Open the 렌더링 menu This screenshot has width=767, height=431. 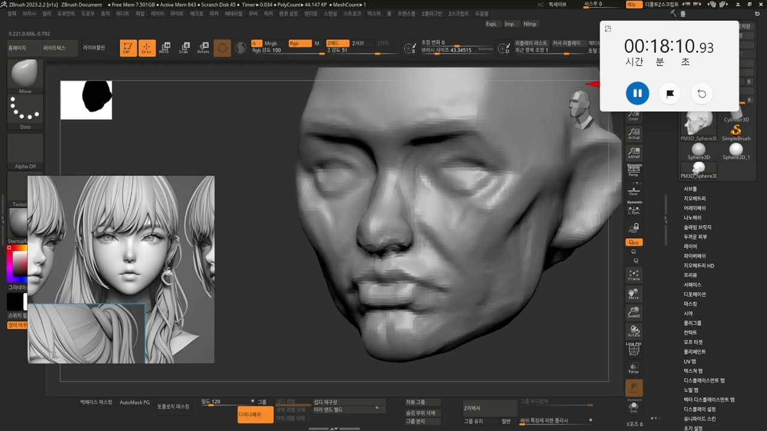(x=310, y=13)
